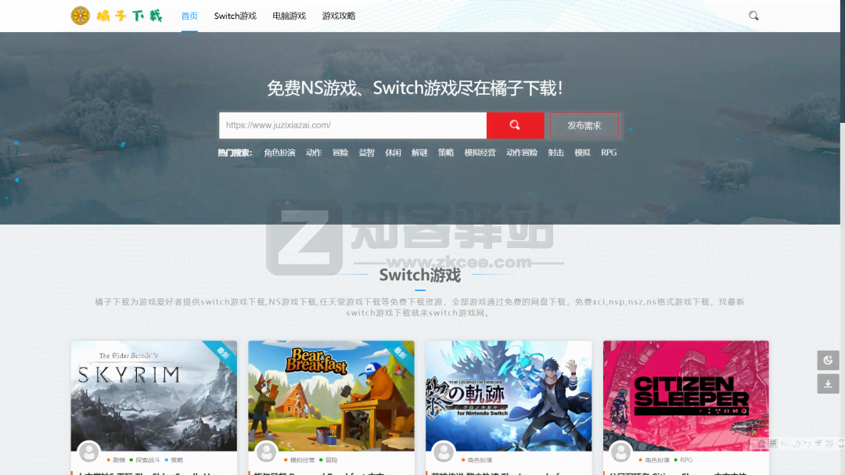Click the user avatar on the Skyrim card
This screenshot has width=845, height=475.
88,452
